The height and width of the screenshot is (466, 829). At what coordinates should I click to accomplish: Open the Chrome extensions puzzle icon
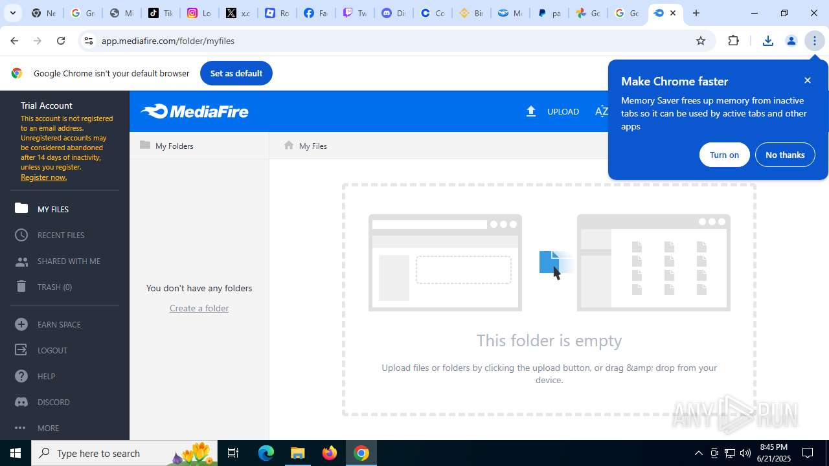tap(733, 41)
